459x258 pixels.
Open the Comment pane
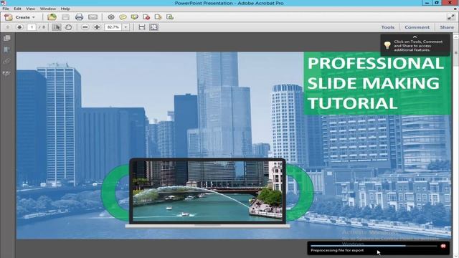pos(417,27)
